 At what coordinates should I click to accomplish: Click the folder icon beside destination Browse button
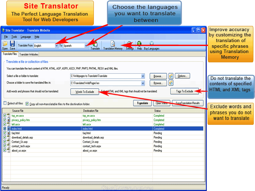tap(171, 83)
